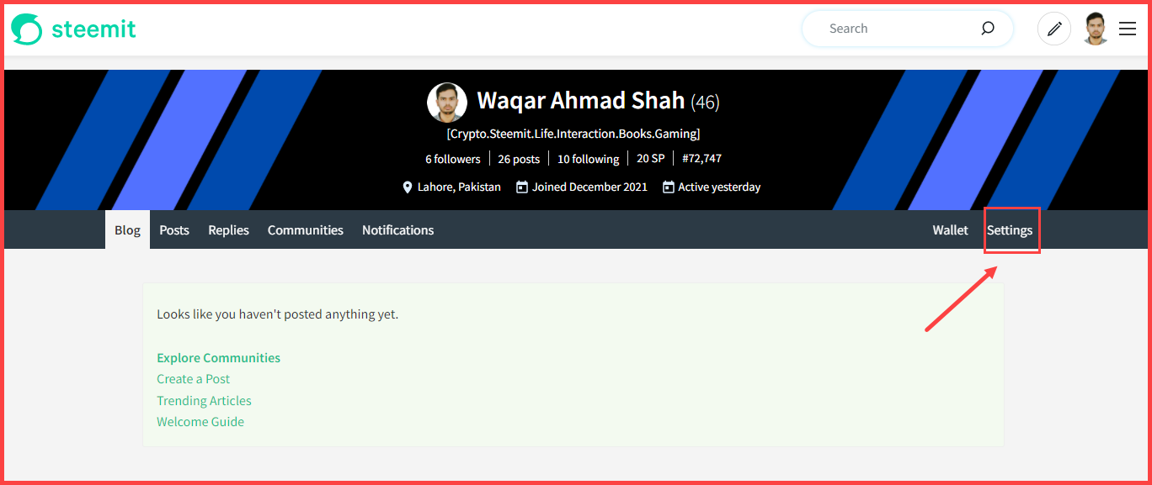The height and width of the screenshot is (485, 1152).
Task: Click the location pin icon by Lahore
Action: click(x=408, y=187)
